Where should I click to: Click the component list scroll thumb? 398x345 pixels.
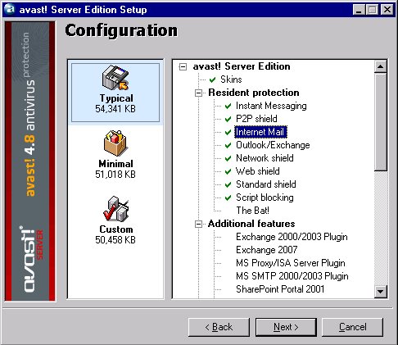(381, 122)
